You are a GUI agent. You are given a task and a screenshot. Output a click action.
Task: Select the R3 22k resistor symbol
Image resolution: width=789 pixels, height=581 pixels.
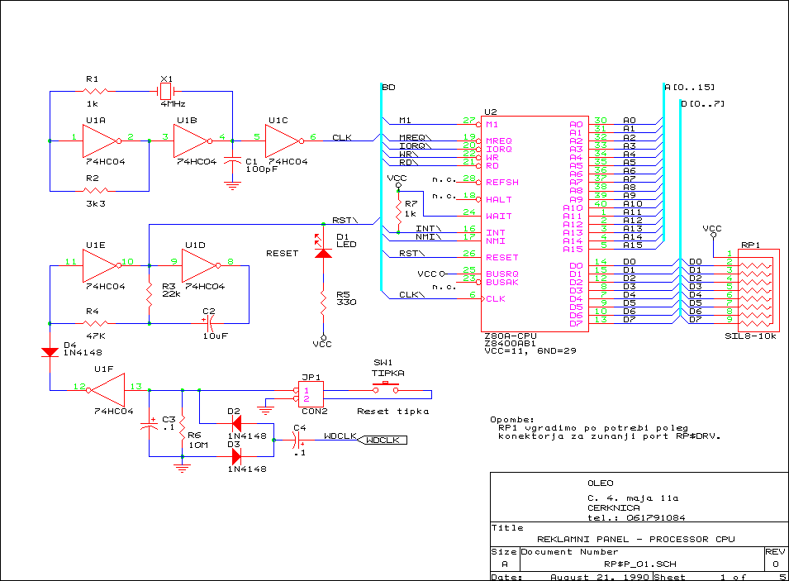tap(149, 295)
